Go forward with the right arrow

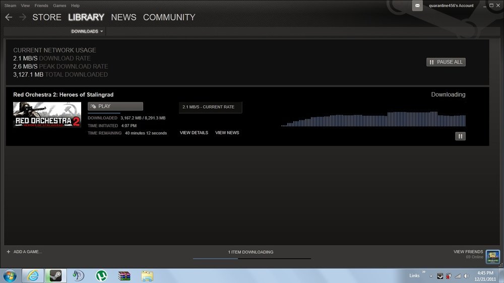click(x=23, y=17)
